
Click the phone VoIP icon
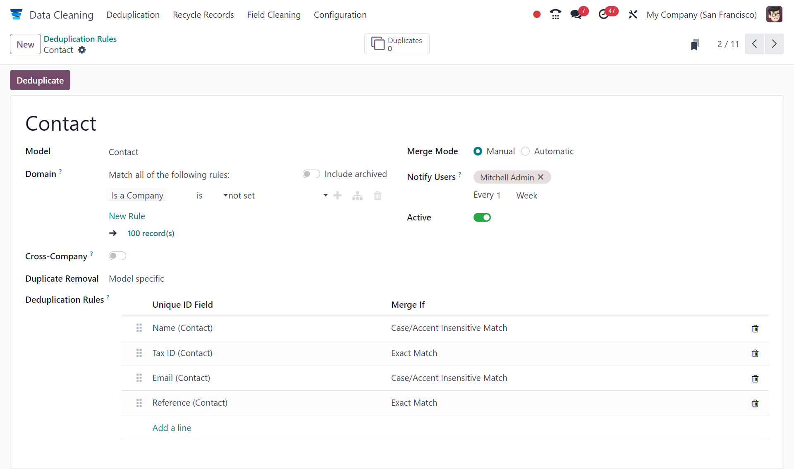tap(555, 14)
